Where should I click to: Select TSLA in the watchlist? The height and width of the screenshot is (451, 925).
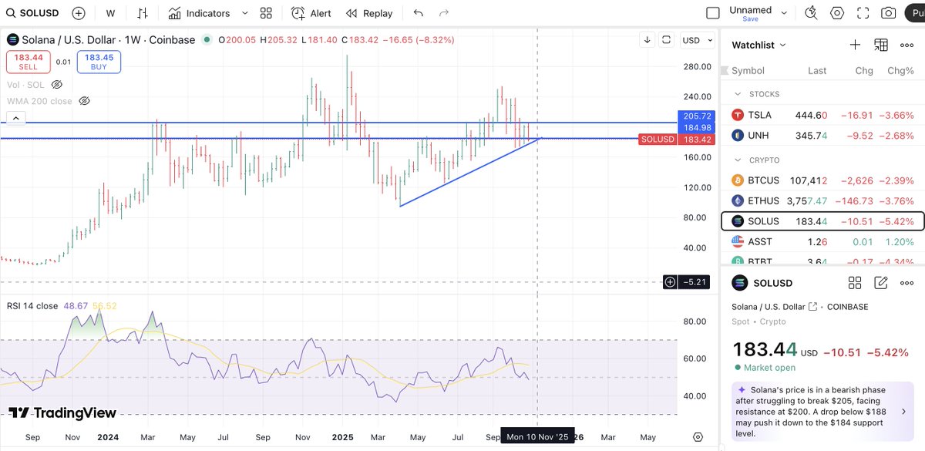pyautogui.click(x=822, y=115)
